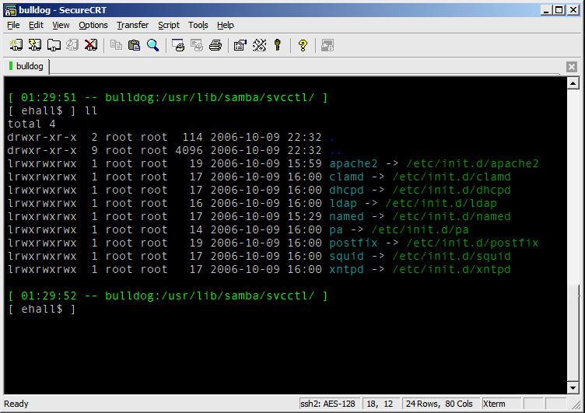Screen dimensions: 585x413
Task: Open Find with the magnifying glass icon
Action: [152, 45]
